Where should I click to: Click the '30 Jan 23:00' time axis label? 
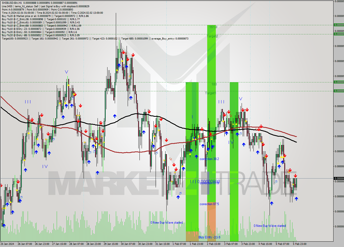point(145,244)
